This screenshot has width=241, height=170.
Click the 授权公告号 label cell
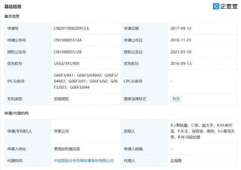point(28,52)
